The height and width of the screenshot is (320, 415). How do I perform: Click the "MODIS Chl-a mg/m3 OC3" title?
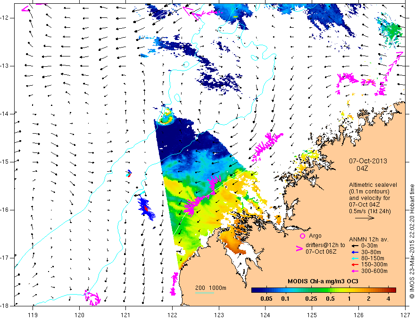pos(323,281)
